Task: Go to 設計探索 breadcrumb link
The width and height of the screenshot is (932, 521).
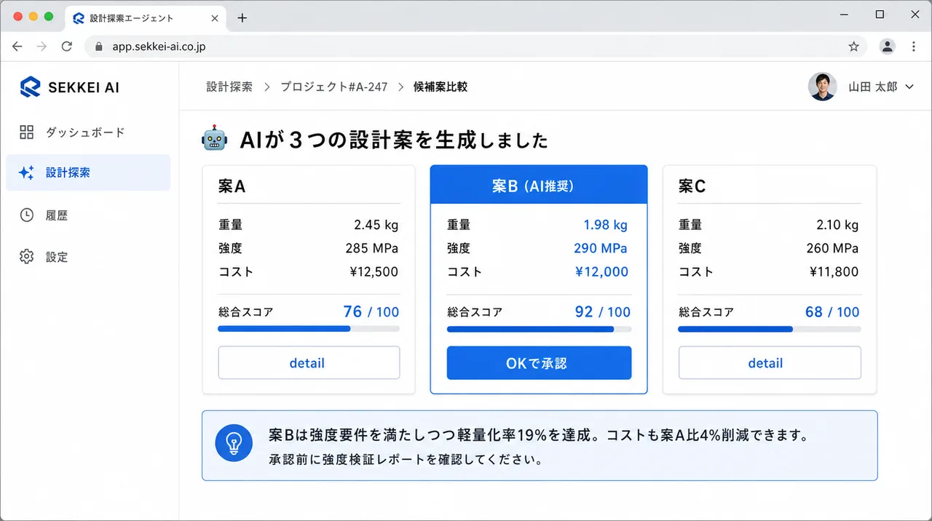Action: click(229, 87)
